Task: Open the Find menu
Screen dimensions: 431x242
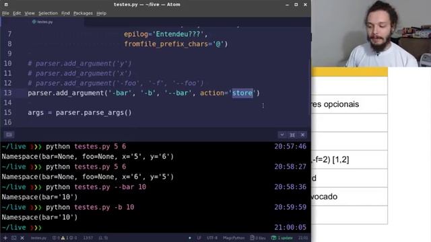Action: [x=65, y=13]
